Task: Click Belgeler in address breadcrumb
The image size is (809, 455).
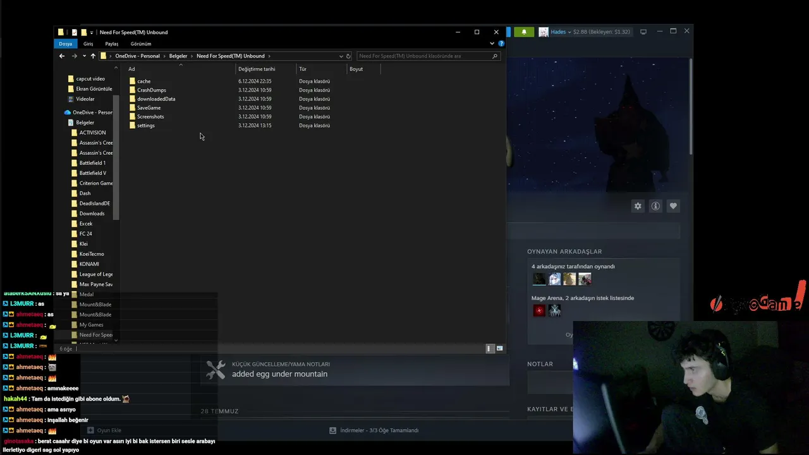Action: (178, 56)
